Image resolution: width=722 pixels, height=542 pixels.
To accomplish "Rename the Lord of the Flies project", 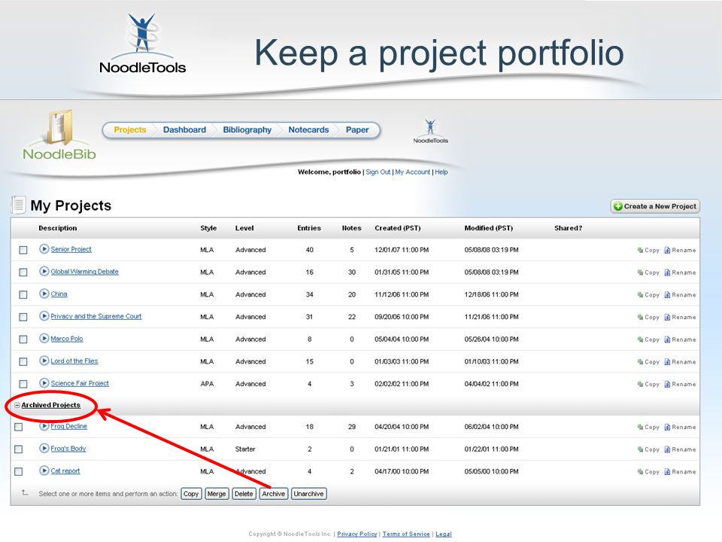I will point(680,362).
